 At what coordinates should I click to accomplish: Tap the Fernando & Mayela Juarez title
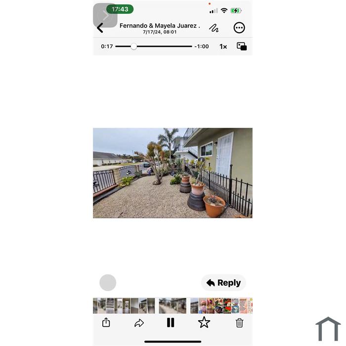[x=160, y=26]
